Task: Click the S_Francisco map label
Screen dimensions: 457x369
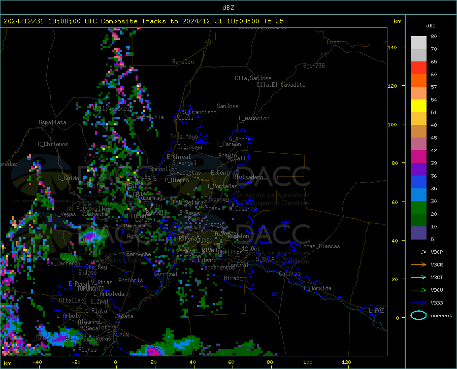Action: 200,112
